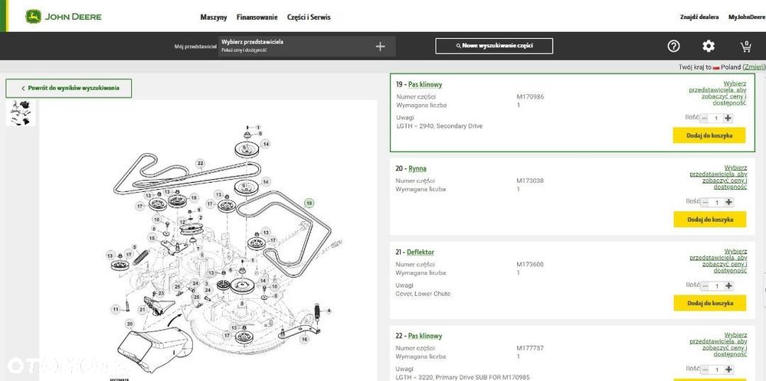Click dealer price link for Deflektor
766x381 pixels.
pyautogui.click(x=719, y=261)
